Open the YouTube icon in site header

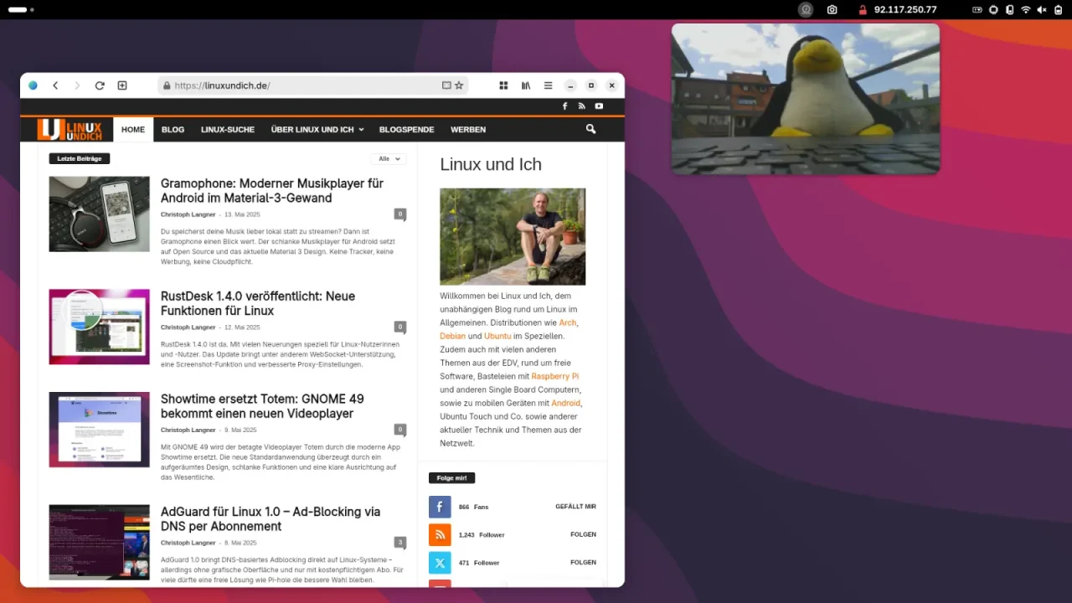(599, 106)
